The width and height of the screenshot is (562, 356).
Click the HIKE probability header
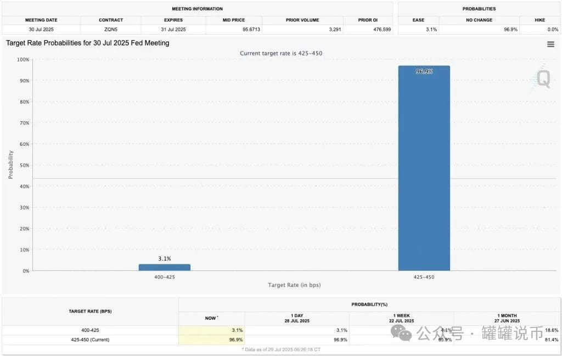tap(540, 20)
